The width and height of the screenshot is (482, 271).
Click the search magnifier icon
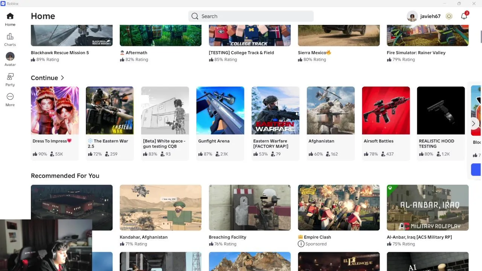tap(195, 16)
